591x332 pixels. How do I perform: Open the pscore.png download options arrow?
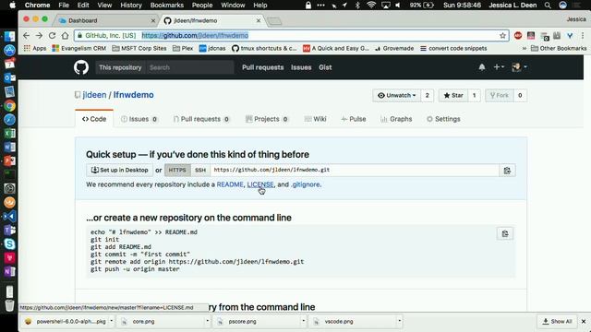pos(304,321)
